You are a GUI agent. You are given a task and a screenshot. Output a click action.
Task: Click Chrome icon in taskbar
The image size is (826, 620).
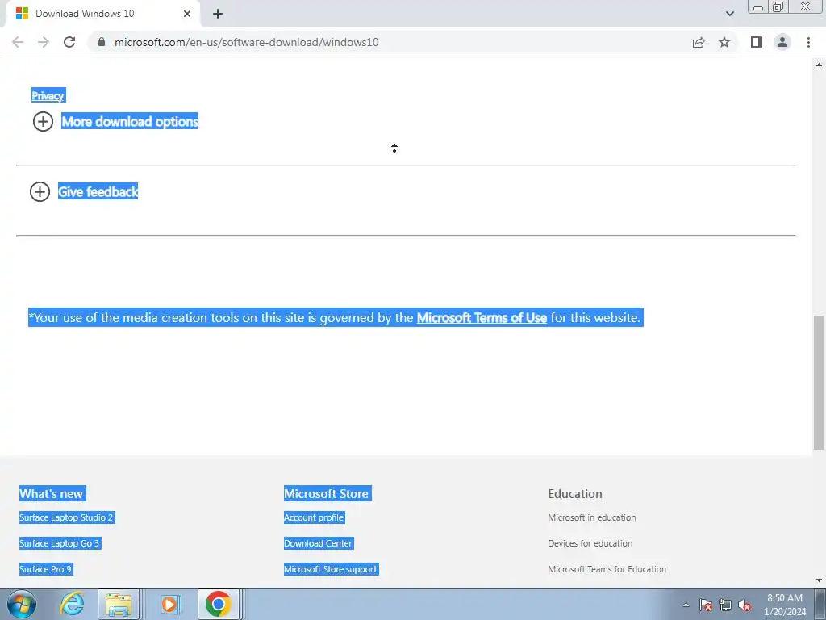pos(218,604)
